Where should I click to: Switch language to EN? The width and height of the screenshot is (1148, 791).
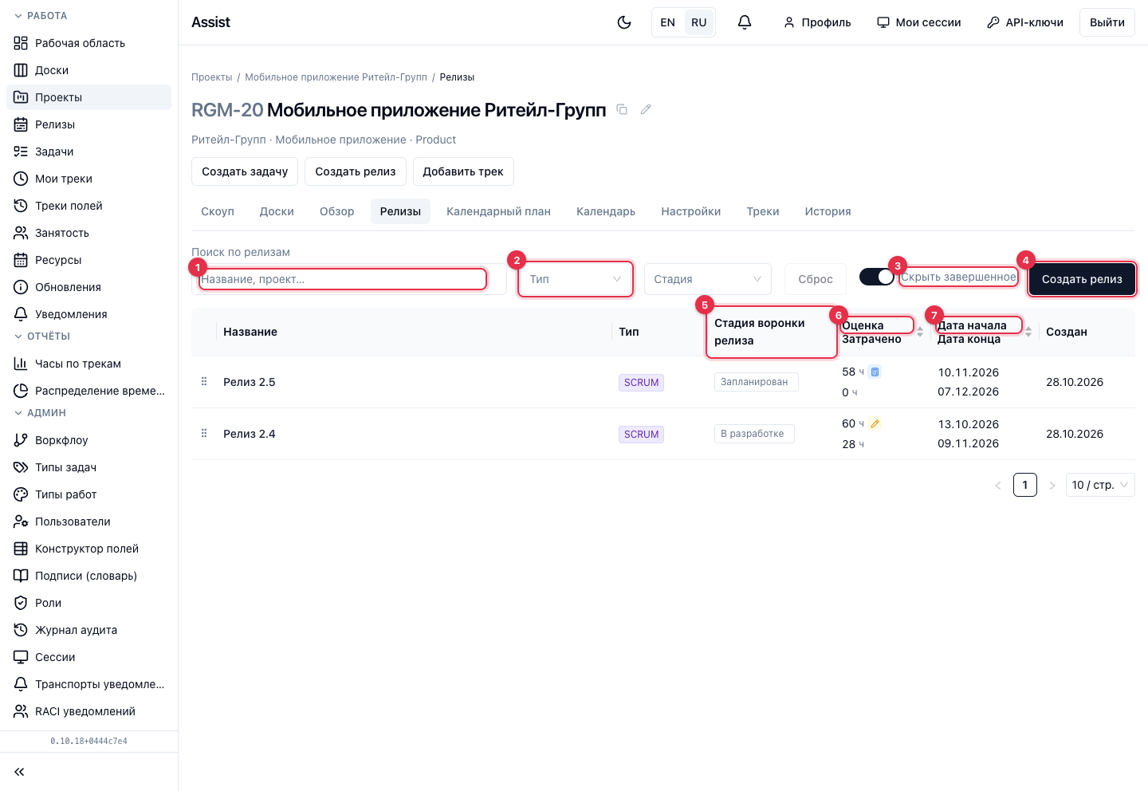tap(668, 22)
